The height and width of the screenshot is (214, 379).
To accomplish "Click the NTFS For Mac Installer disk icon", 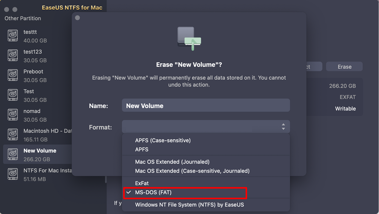I will [x=13, y=175].
